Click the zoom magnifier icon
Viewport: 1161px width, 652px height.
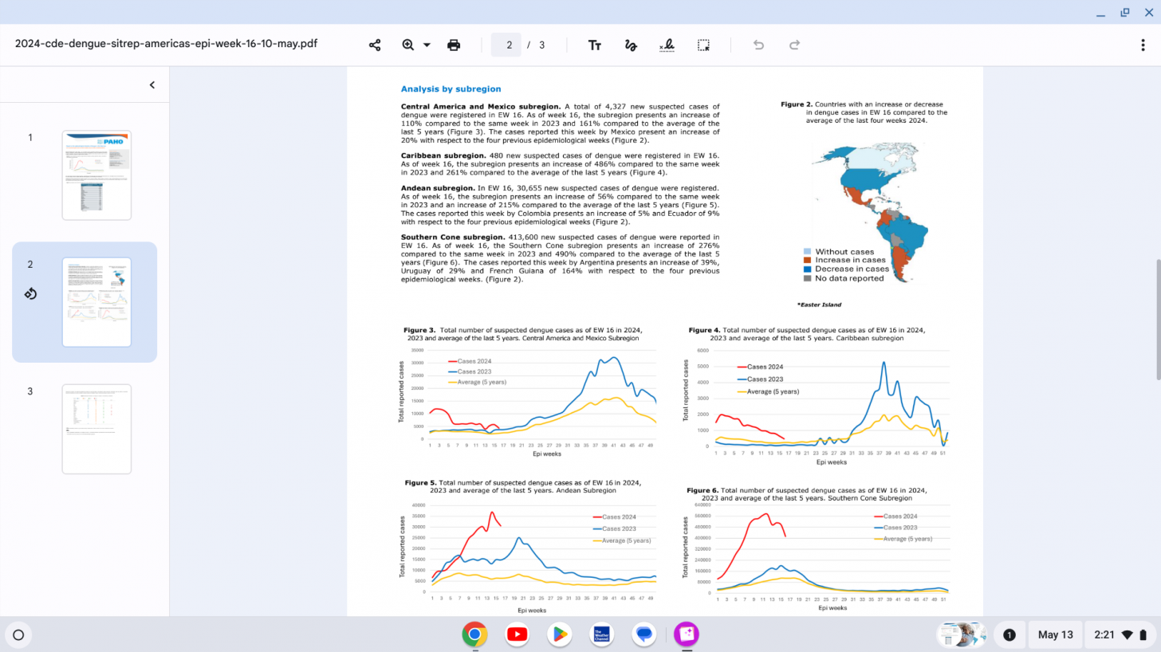coord(408,45)
